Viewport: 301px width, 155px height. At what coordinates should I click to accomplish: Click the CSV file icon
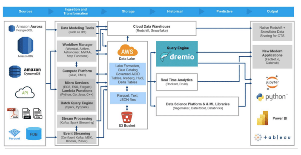[37, 113]
